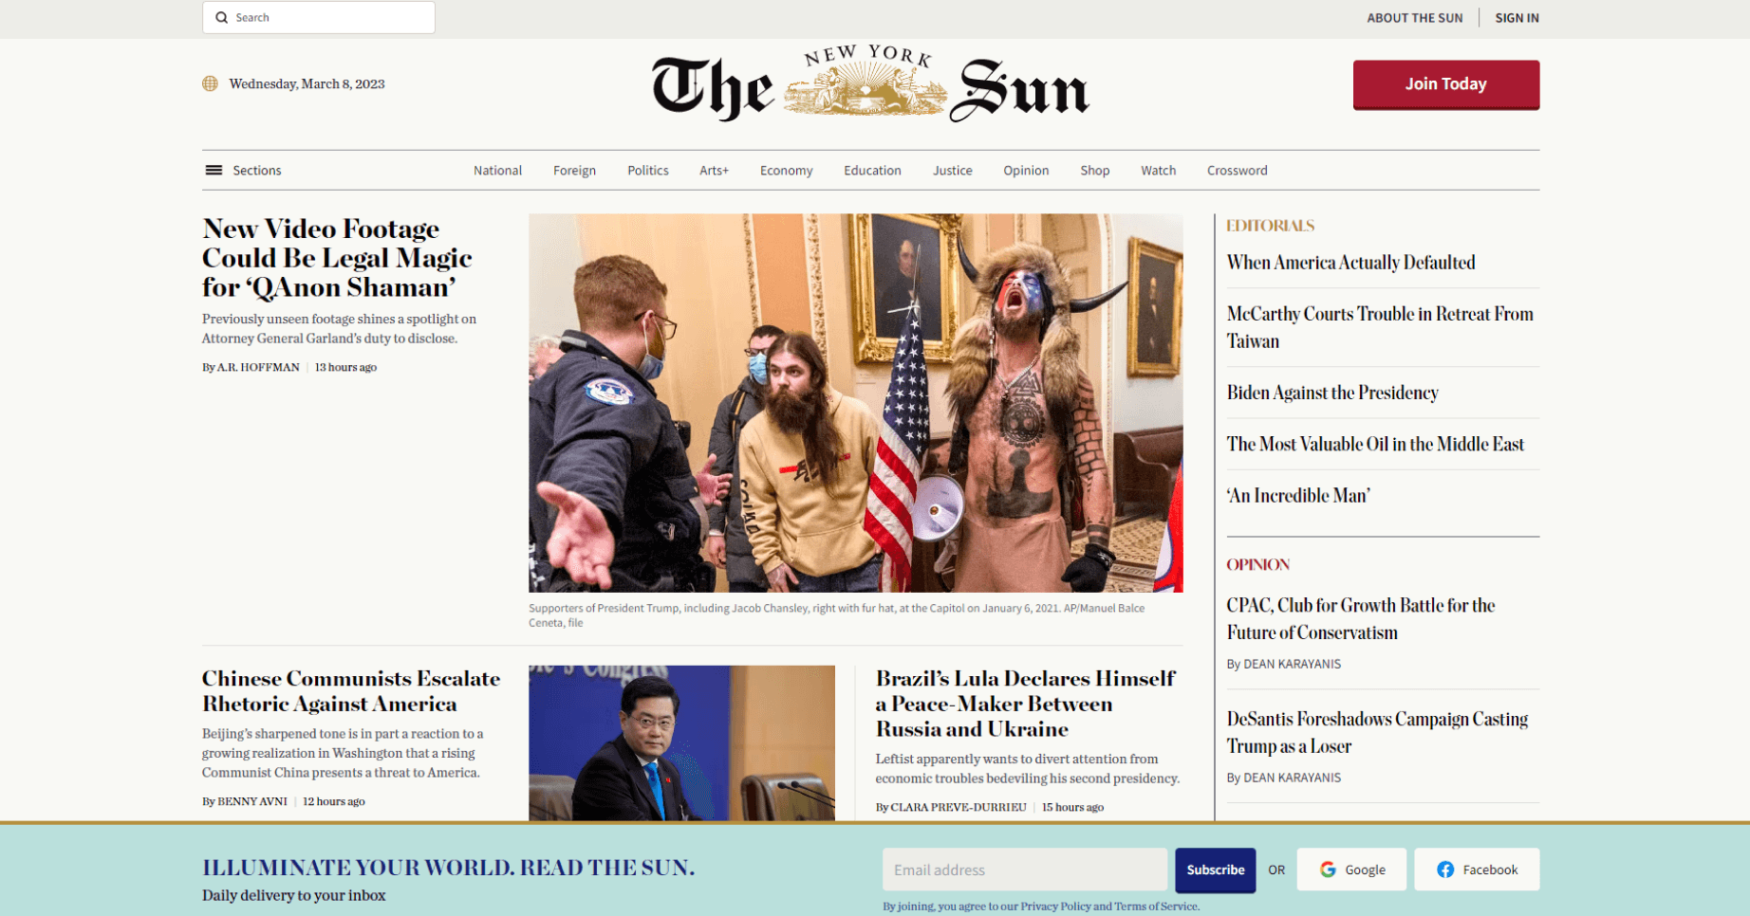Click the Join Today button

tap(1446, 84)
